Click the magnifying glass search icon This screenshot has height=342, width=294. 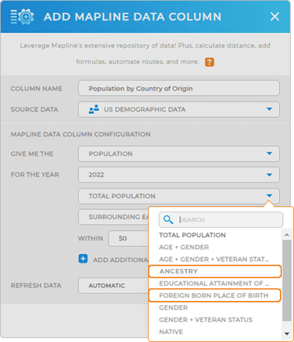(168, 220)
